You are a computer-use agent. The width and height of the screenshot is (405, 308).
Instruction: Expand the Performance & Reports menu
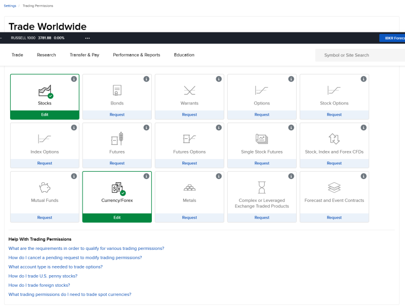136,55
